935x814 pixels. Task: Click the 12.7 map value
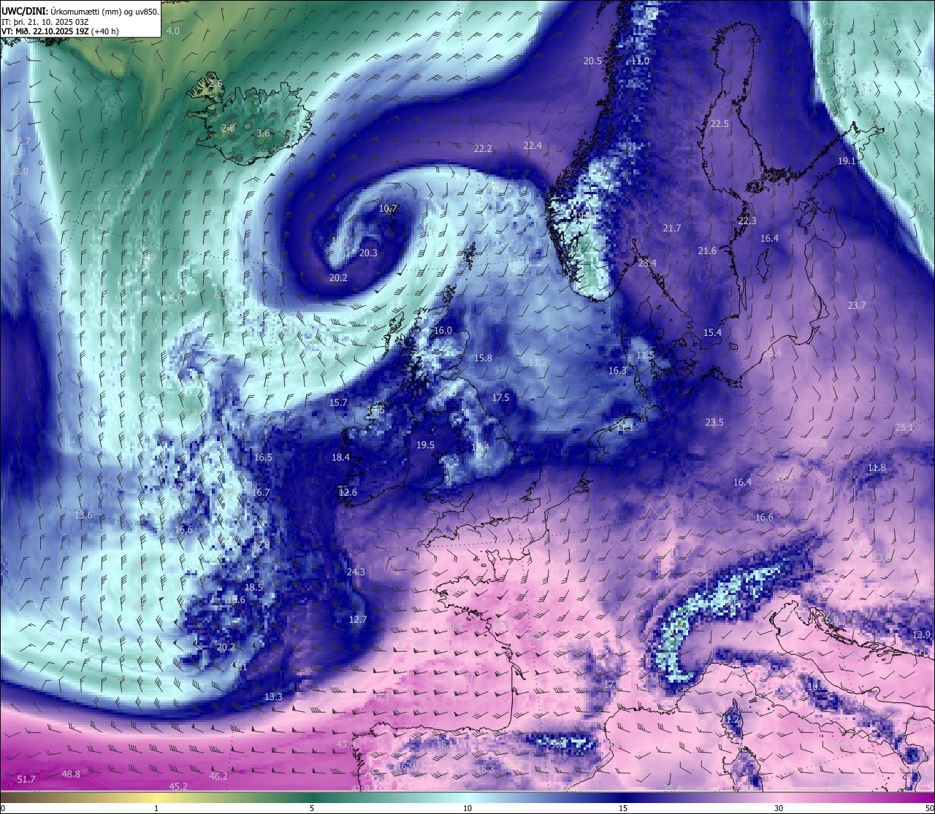[357, 620]
